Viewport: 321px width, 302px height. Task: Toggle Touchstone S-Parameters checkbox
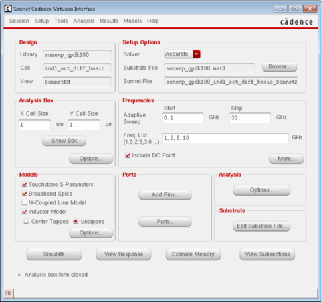(x=25, y=185)
